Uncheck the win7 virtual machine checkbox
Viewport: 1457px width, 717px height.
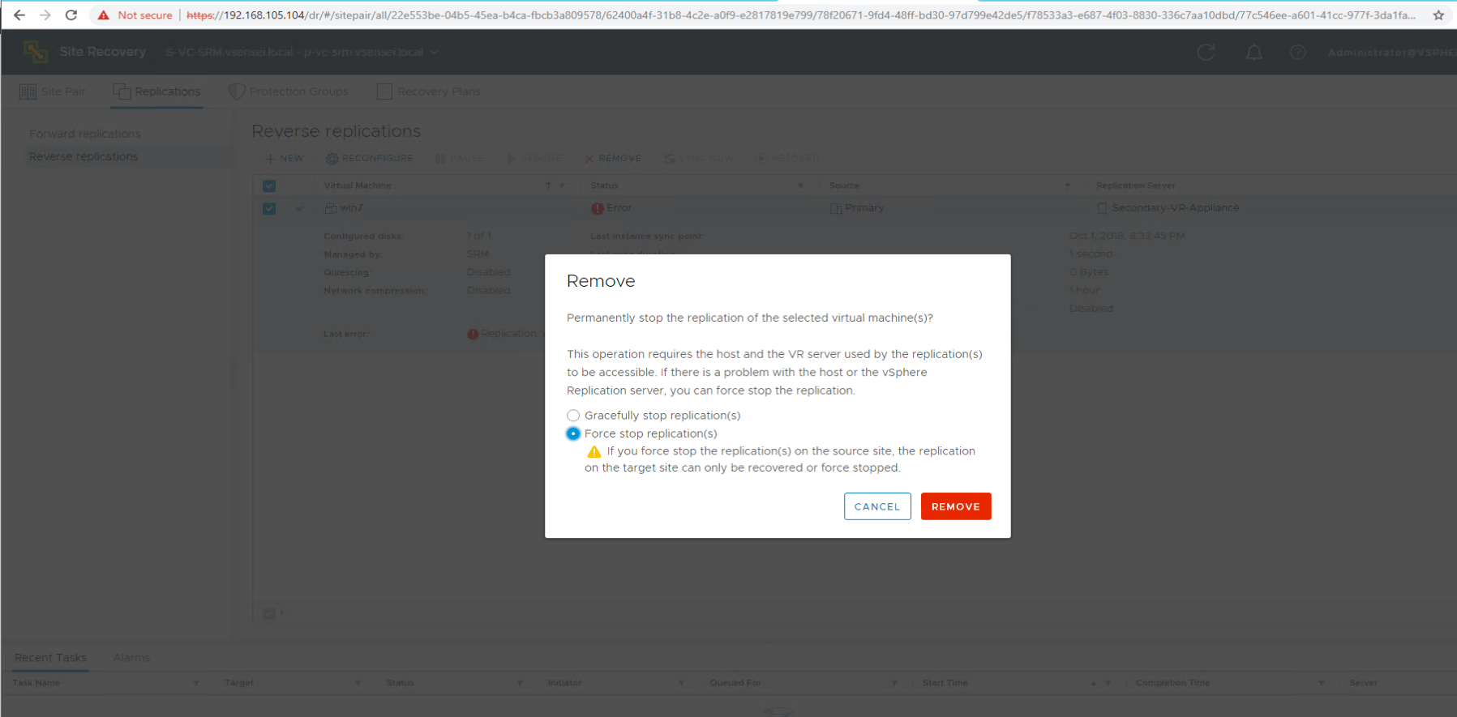[x=269, y=208]
